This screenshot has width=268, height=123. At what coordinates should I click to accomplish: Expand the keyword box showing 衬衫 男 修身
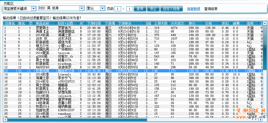(x=82, y=9)
